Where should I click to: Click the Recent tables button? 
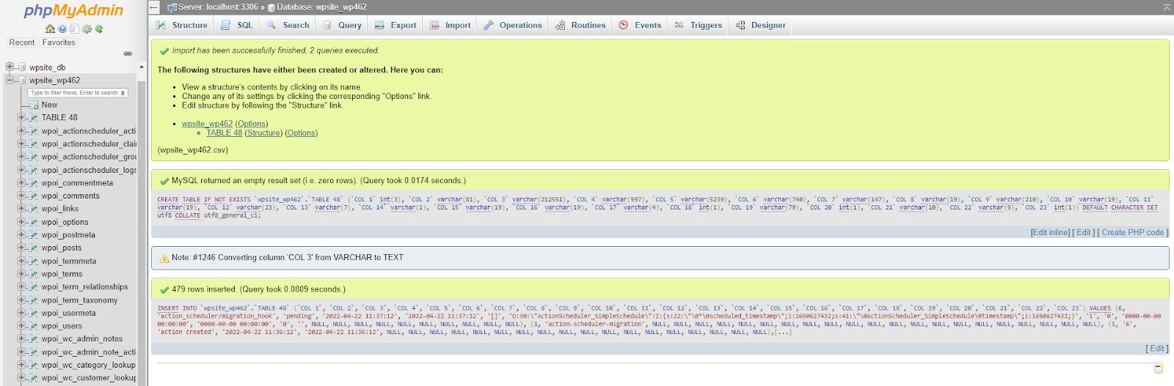[22, 42]
